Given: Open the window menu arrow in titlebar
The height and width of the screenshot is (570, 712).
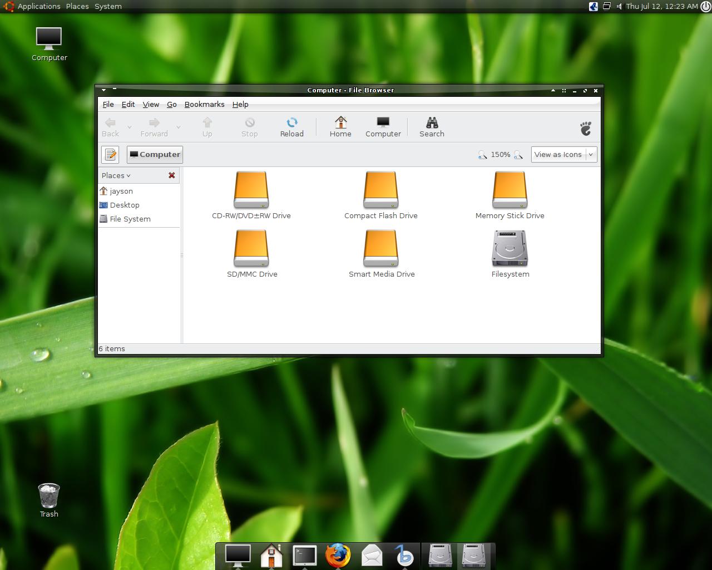Looking at the screenshot, I should pyautogui.click(x=104, y=90).
